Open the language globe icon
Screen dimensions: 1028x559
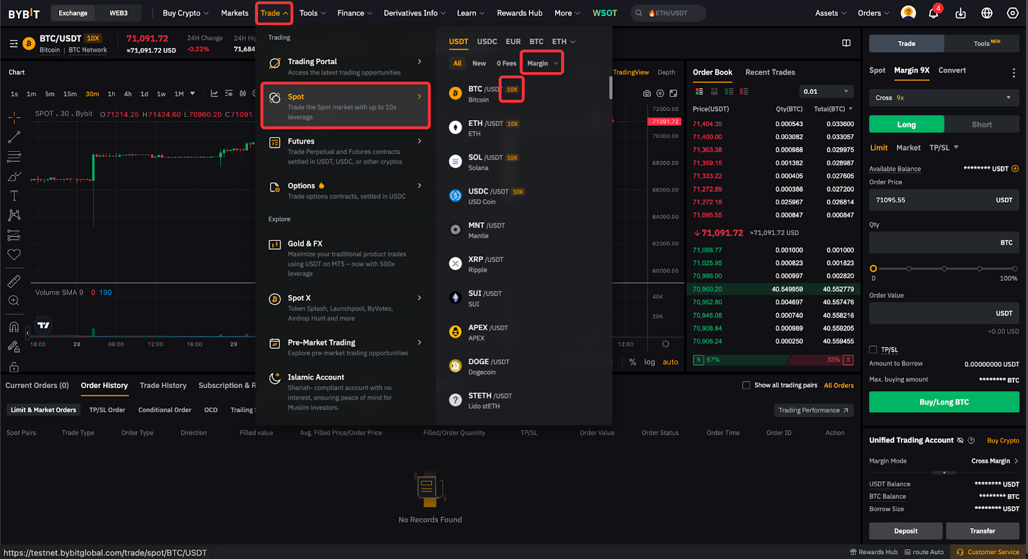(x=987, y=13)
